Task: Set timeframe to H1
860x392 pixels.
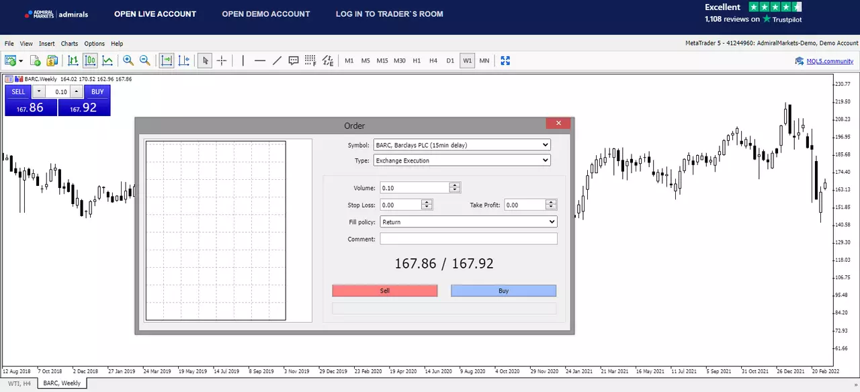Action: pos(417,60)
